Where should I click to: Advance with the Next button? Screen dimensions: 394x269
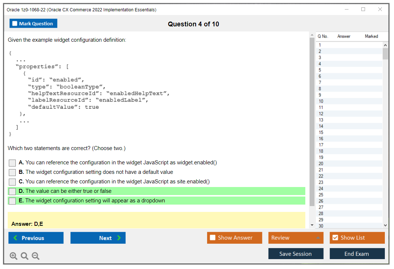point(98,238)
